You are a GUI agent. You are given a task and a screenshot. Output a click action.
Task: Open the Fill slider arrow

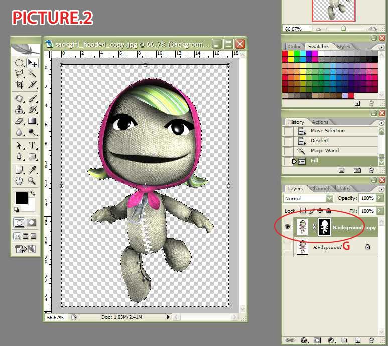pyautogui.click(x=379, y=211)
